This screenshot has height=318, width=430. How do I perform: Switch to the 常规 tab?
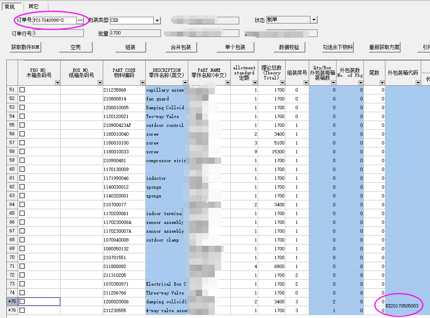(x=11, y=7)
